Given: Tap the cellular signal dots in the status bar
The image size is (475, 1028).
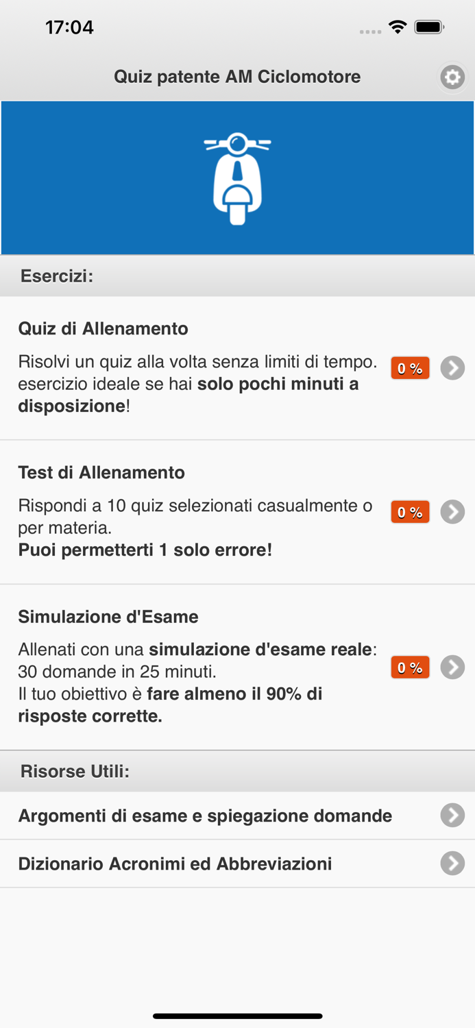Looking at the screenshot, I should point(371,30).
